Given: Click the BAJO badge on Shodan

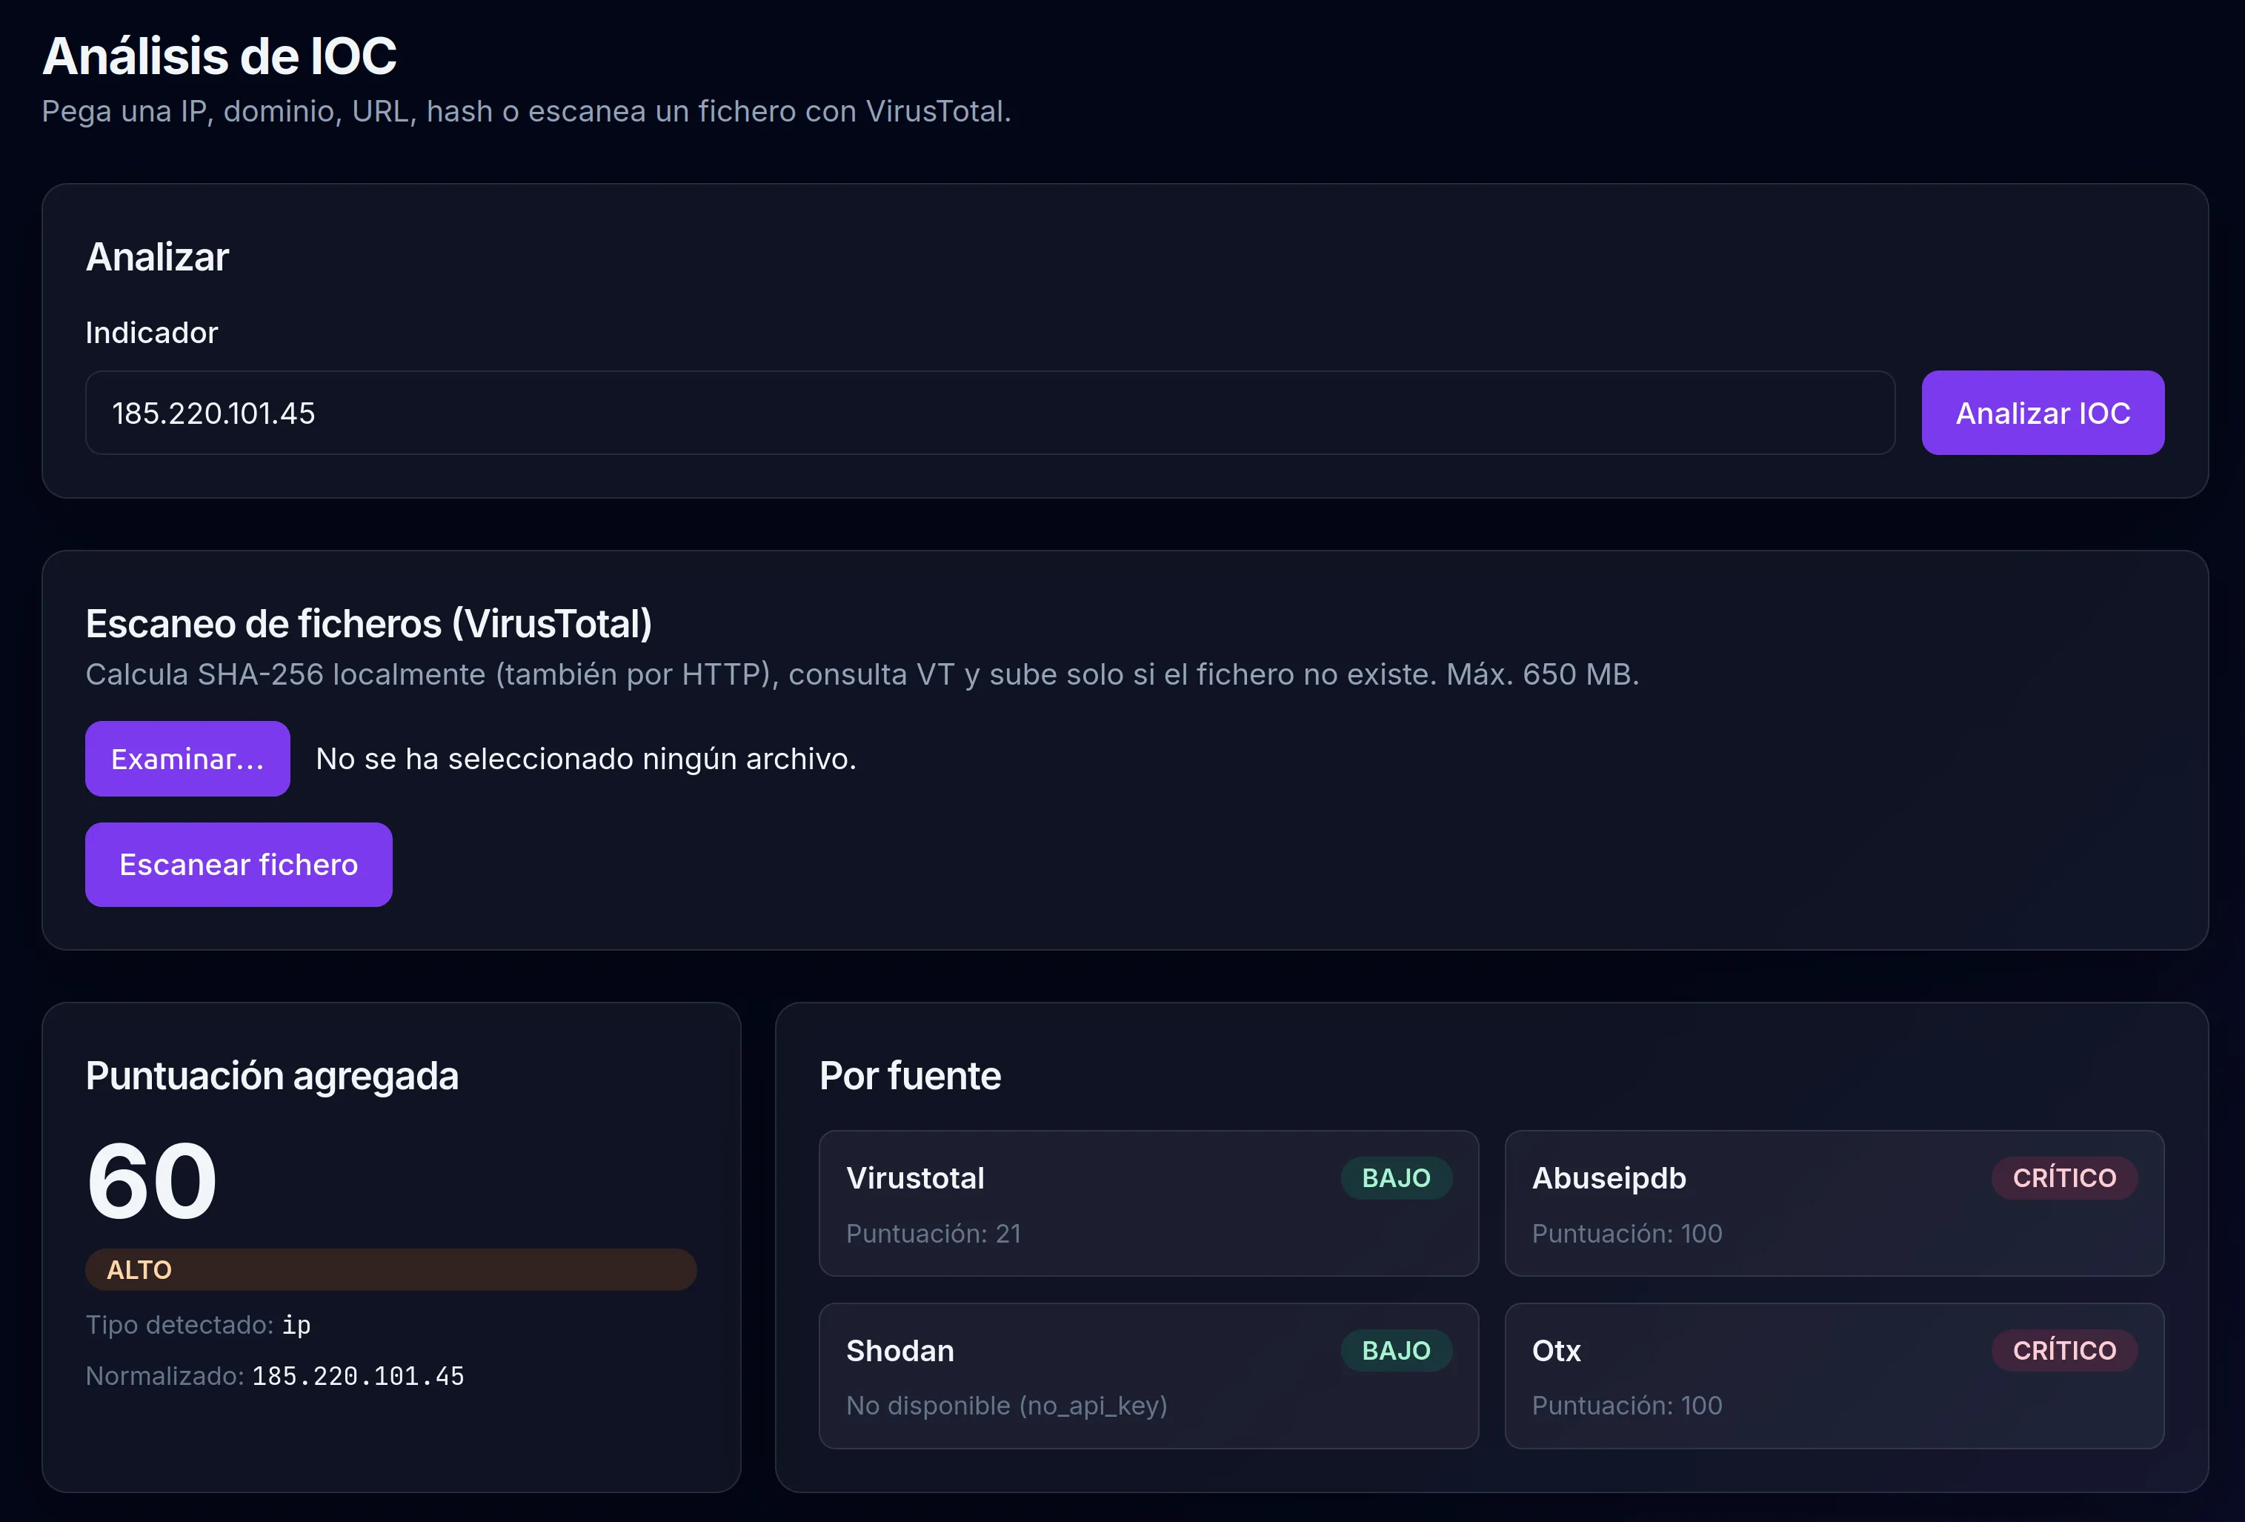Looking at the screenshot, I should point(1396,1350).
